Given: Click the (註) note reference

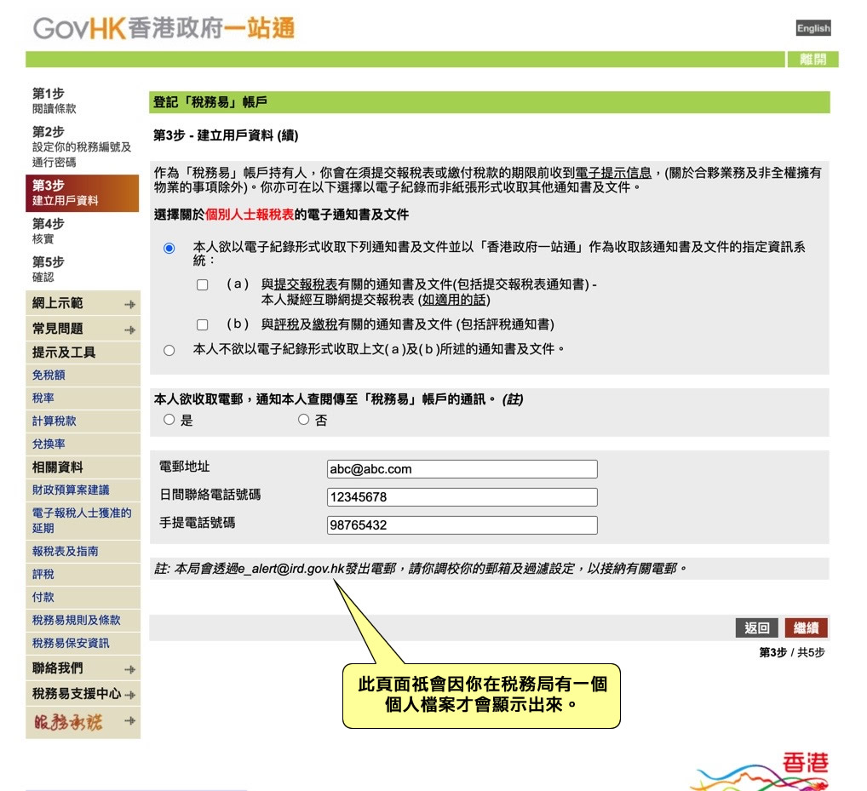Looking at the screenshot, I should pos(513,399).
